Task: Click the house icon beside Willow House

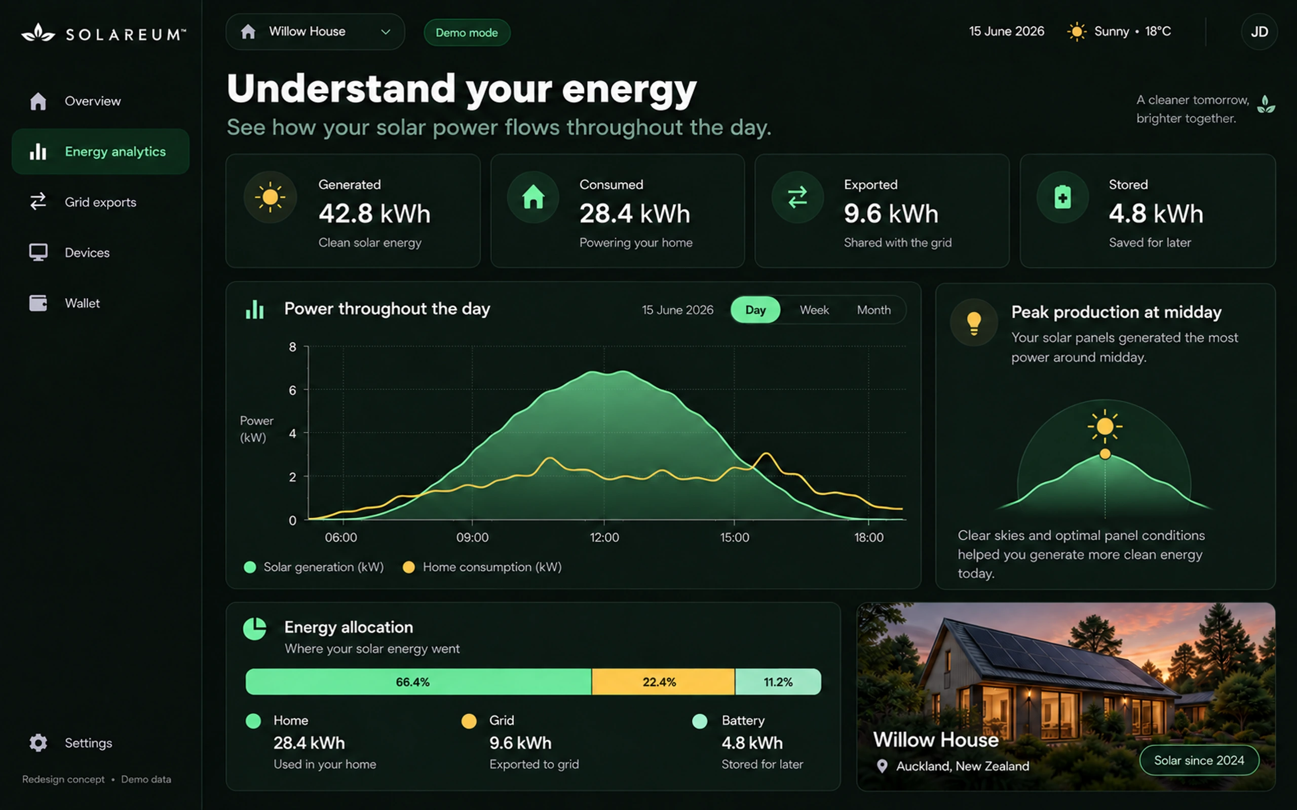Action: 248,31
